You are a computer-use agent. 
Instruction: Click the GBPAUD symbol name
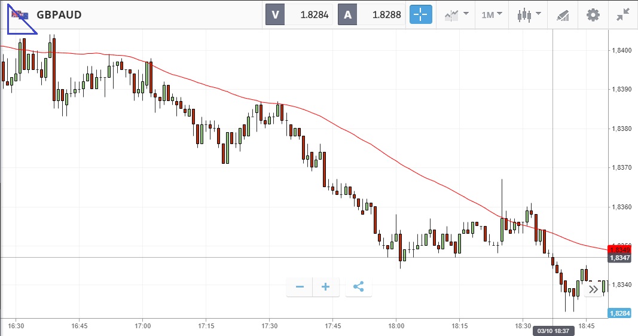[x=59, y=15]
